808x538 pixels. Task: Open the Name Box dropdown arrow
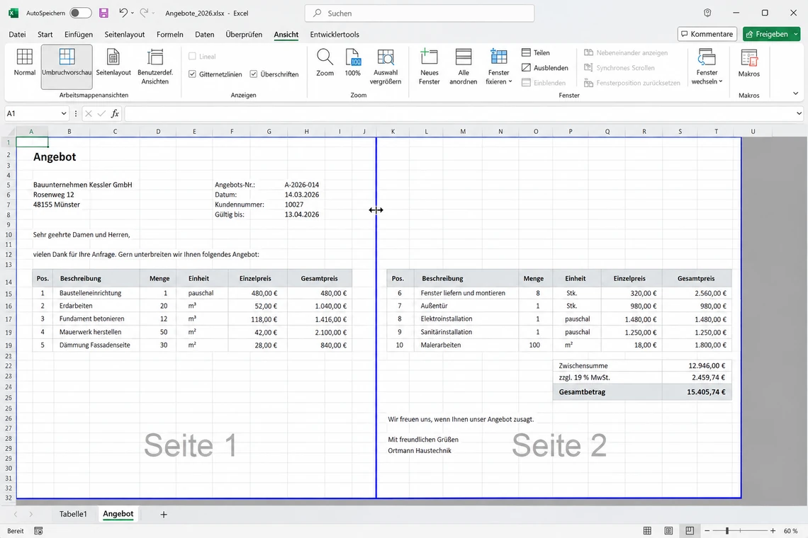point(63,113)
